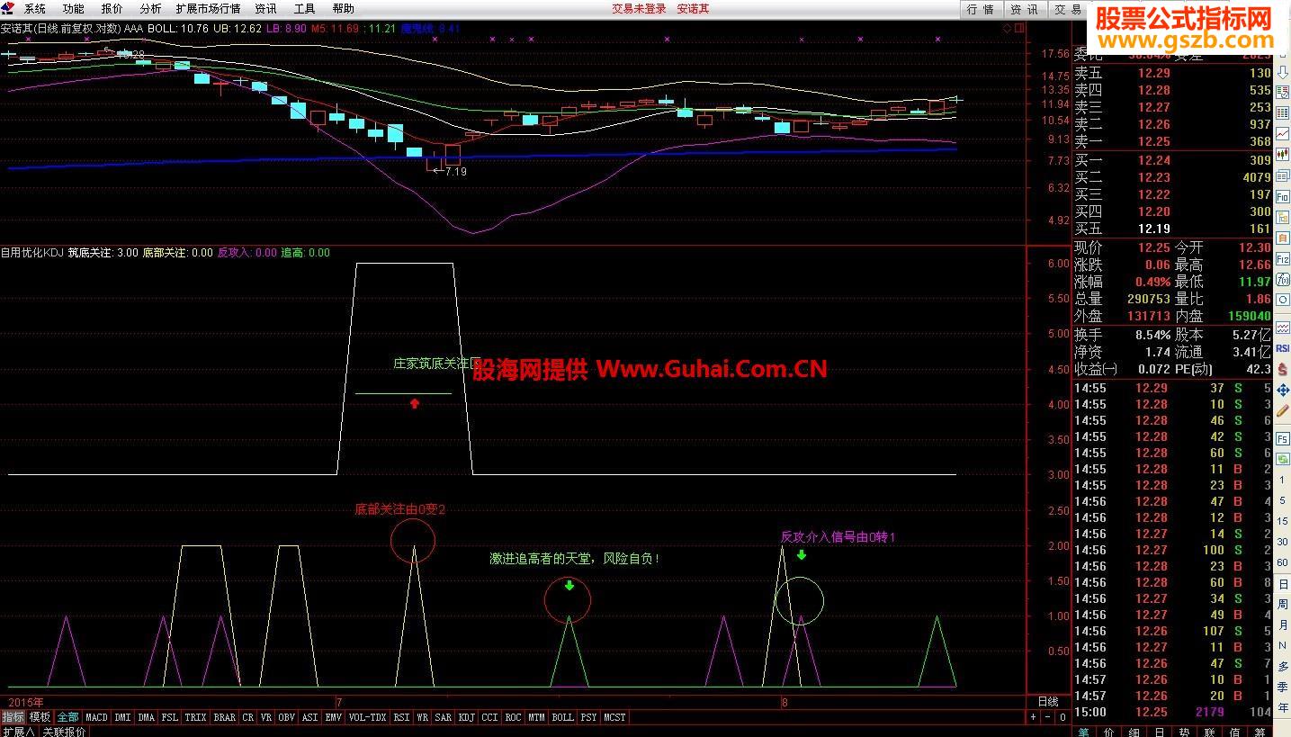The height and width of the screenshot is (737, 1291).
Task: Select quarterly 季 period in sidebar
Action: click(x=1283, y=687)
